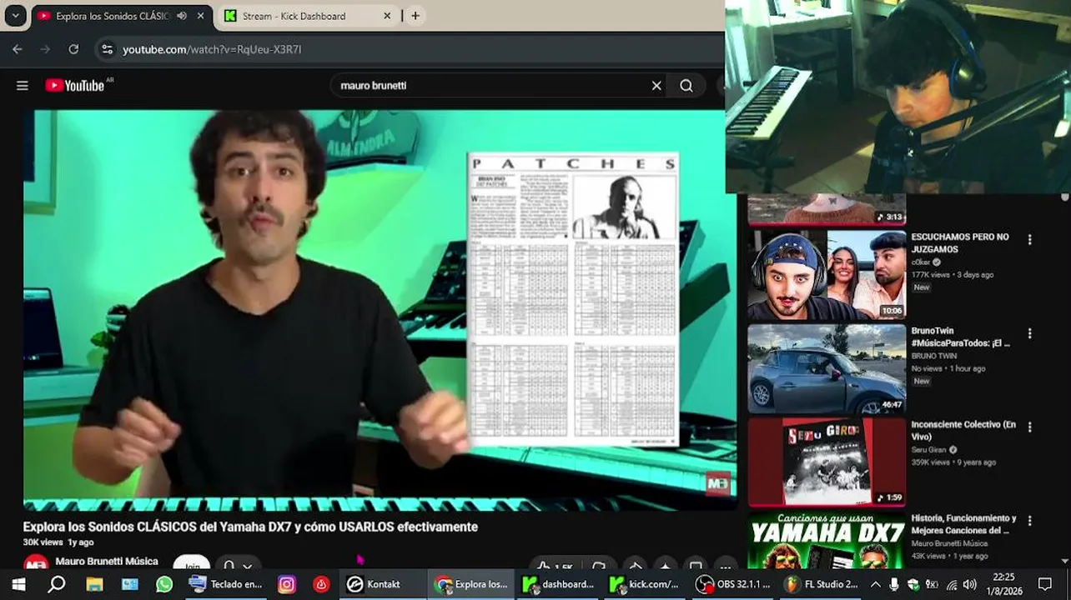Open the Windows notification center
1071x600 pixels.
point(1045,584)
